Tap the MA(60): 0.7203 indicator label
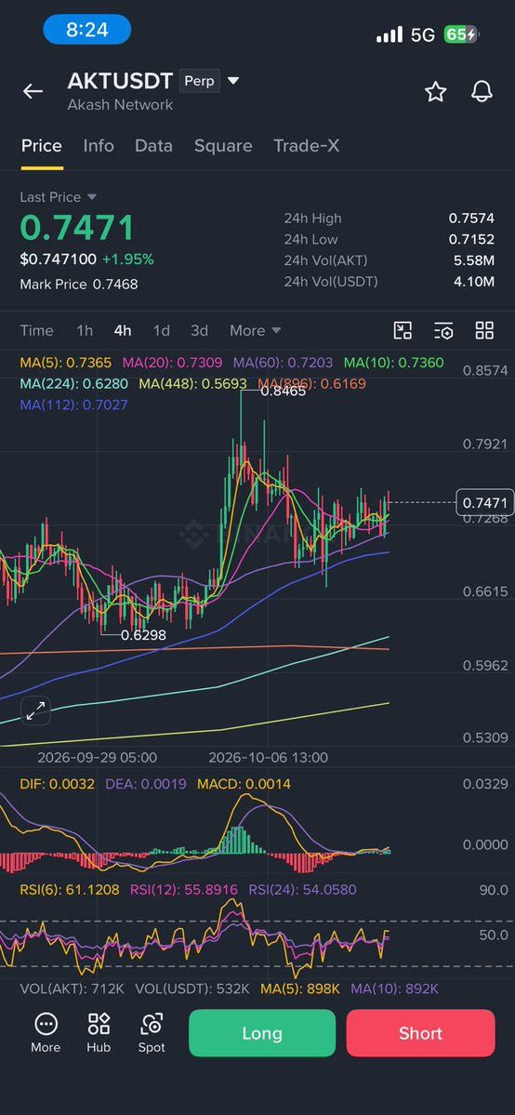This screenshot has height=1115, width=515. click(x=283, y=363)
